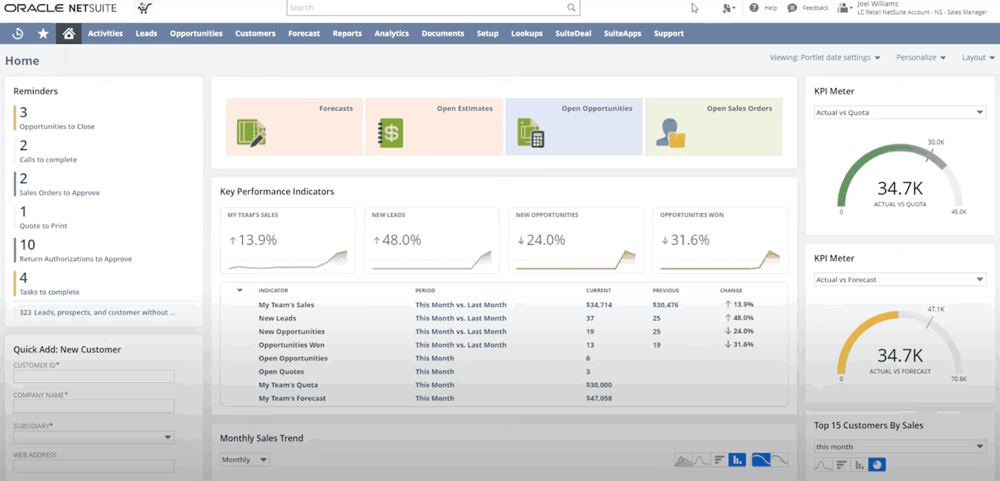Screen dimensions: 1000x481
Task: Open the Recent Records clock icon
Action: 18,34
